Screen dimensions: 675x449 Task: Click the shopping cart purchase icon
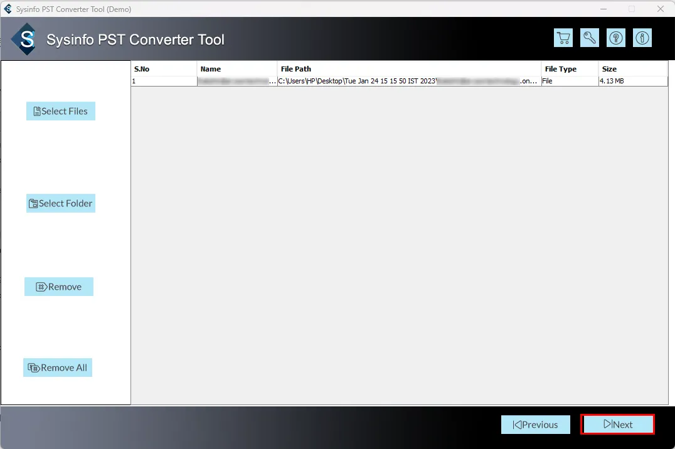coord(563,38)
